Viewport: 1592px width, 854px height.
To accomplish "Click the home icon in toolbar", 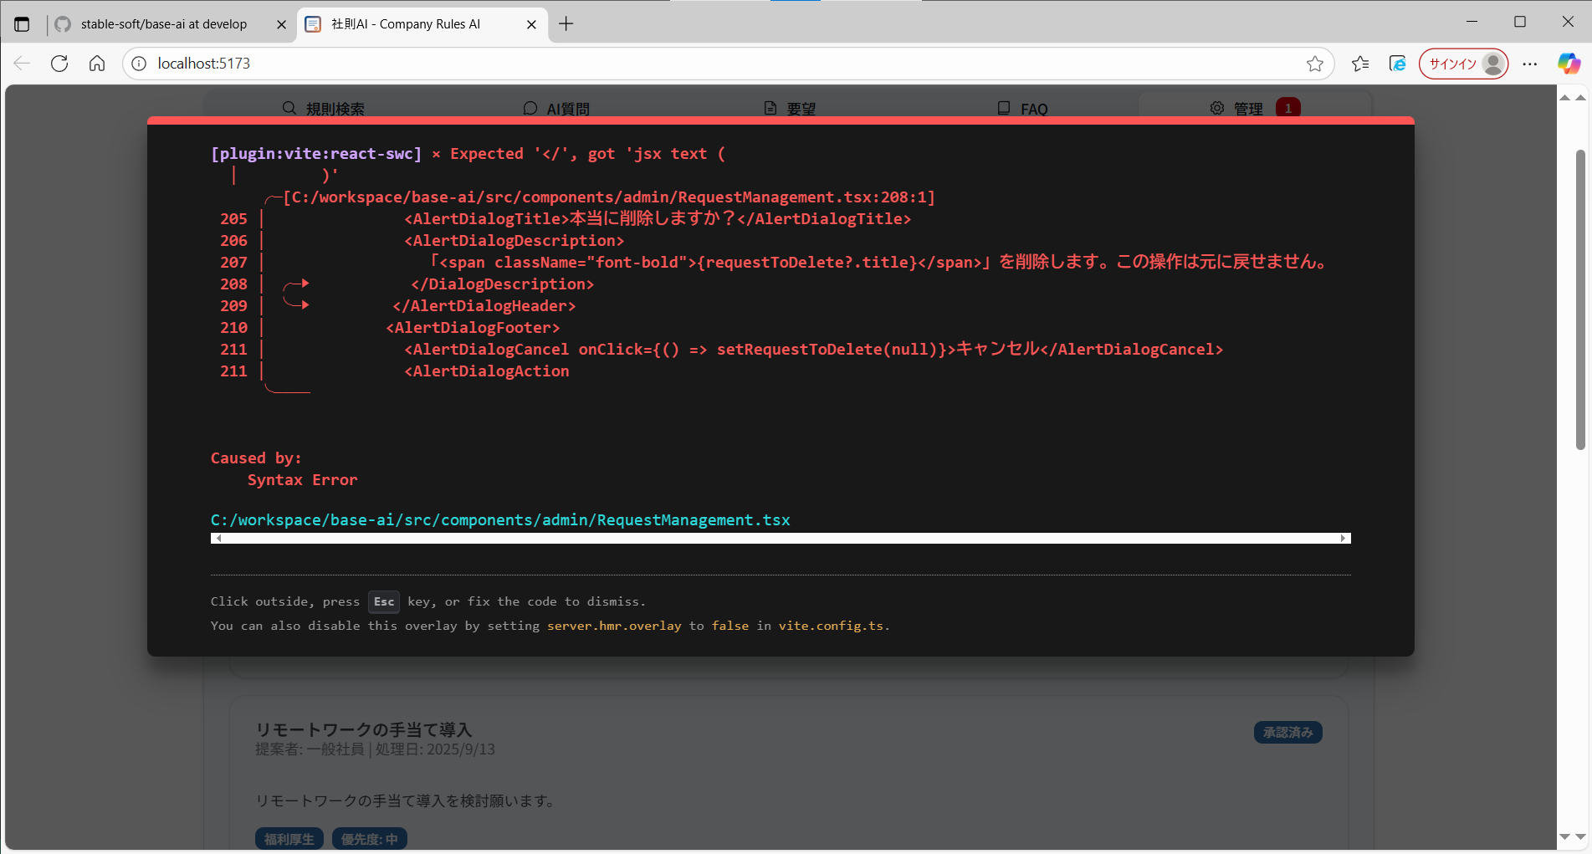I will coord(97,64).
